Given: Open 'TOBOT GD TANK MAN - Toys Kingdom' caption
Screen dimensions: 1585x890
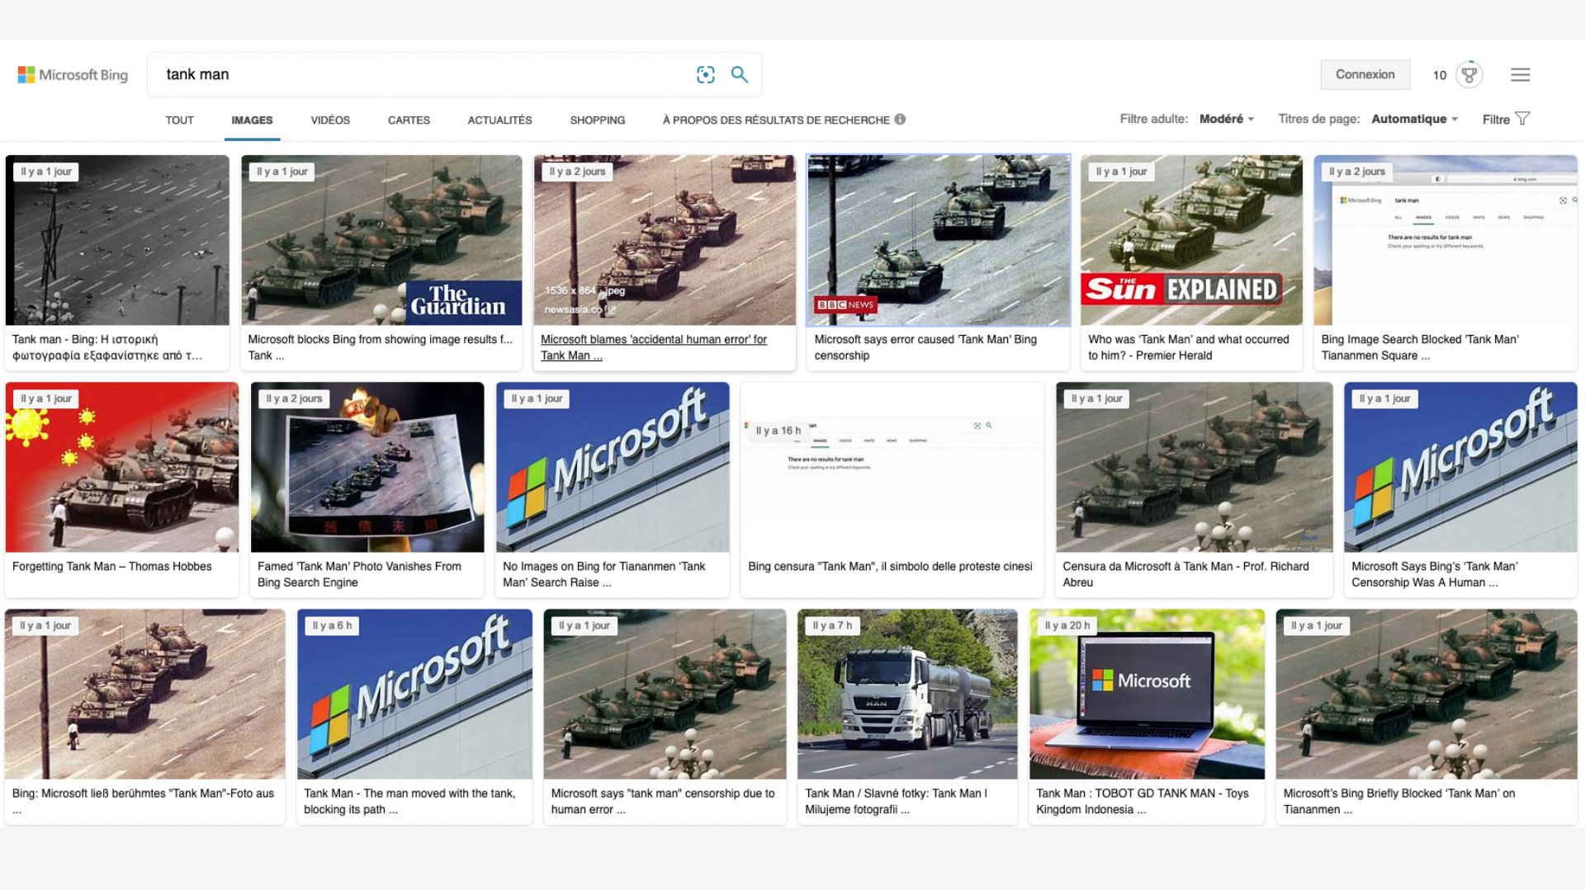Looking at the screenshot, I should coord(1143,801).
